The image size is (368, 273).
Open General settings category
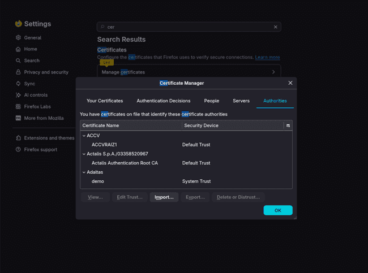tap(33, 38)
